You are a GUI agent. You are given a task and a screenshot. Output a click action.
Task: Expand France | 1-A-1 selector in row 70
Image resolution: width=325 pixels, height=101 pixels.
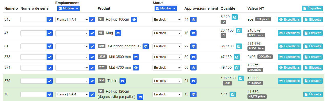click(72, 94)
